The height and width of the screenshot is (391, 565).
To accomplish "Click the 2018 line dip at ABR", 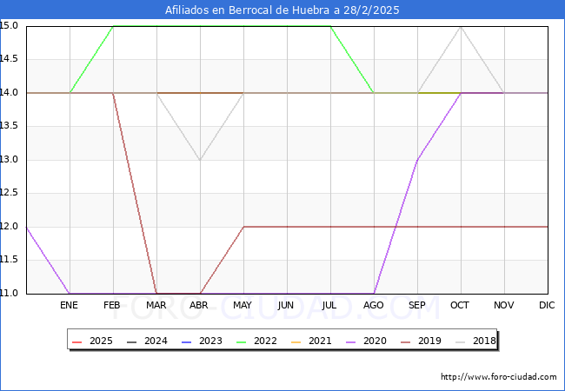I will [200, 160].
